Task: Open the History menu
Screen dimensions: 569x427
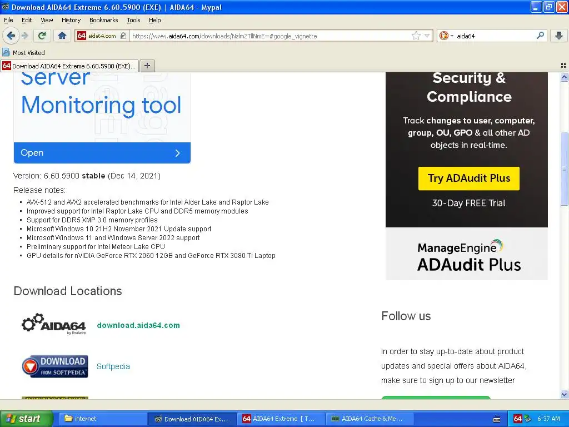Action: coord(71,20)
